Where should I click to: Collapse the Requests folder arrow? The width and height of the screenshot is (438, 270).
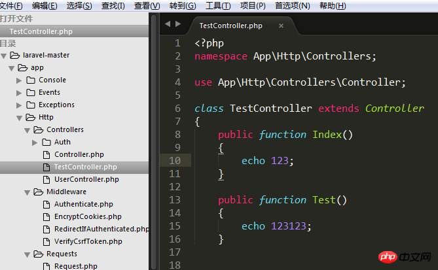27,255
